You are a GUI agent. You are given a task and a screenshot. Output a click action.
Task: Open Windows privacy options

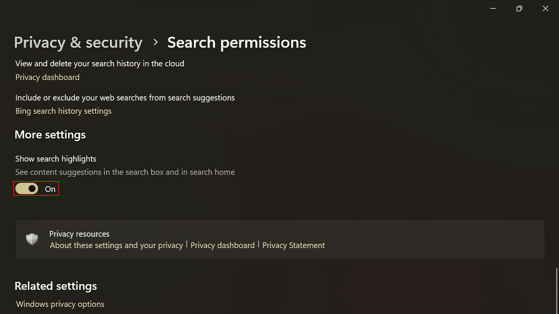click(60, 304)
